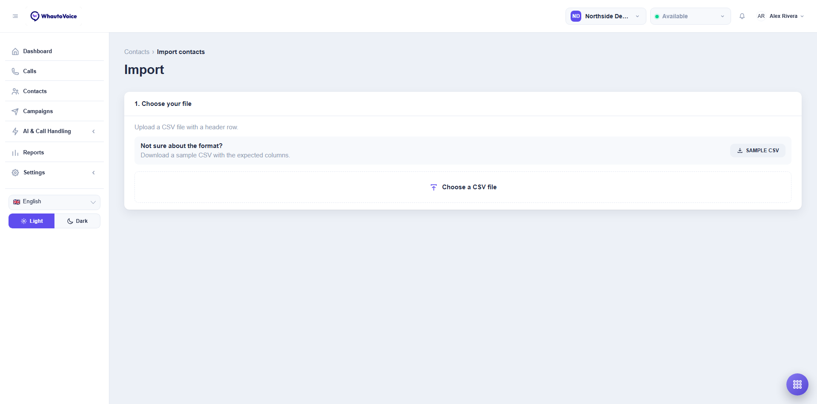Open the Alex Rivera account menu

(x=780, y=16)
